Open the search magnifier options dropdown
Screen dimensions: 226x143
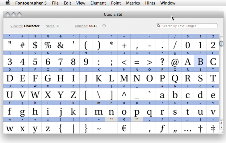point(159,26)
